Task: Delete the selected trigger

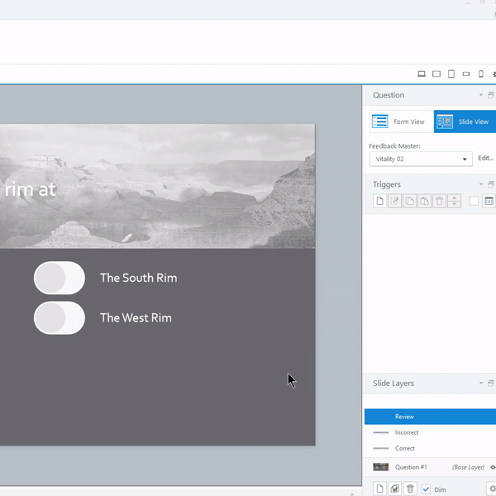Action: coord(439,201)
